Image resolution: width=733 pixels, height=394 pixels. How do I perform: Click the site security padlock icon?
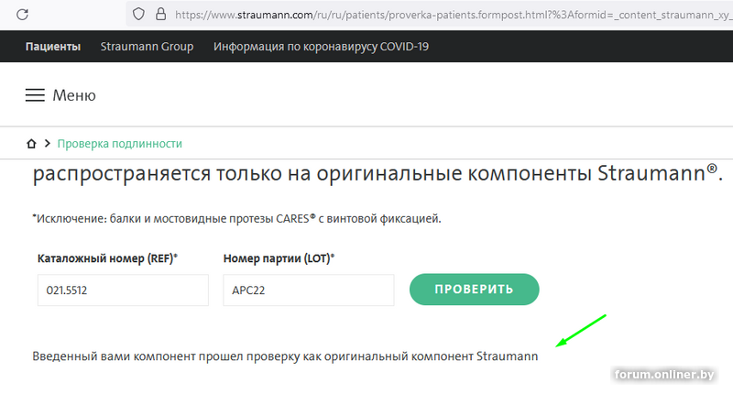161,14
